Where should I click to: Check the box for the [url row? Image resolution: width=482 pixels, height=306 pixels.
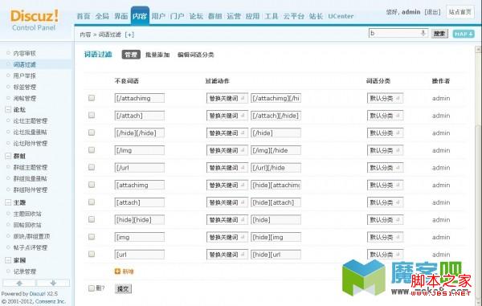pos(92,254)
